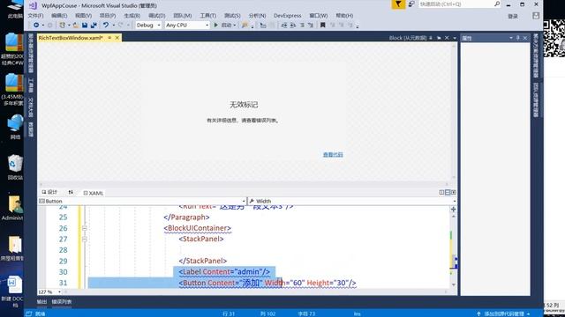Click the Visual Studio logo icon
This screenshot has width=565, height=317.
[x=33, y=5]
